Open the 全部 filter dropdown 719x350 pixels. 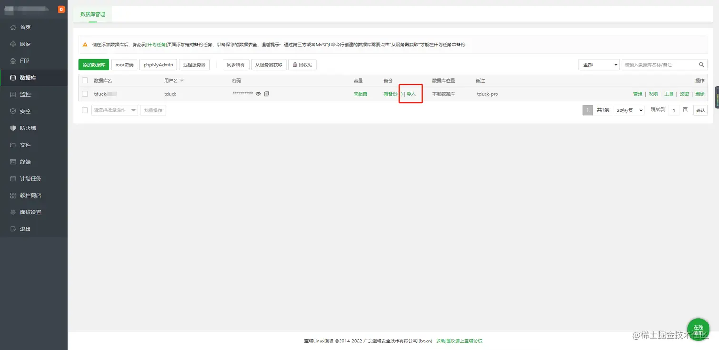tap(599, 64)
